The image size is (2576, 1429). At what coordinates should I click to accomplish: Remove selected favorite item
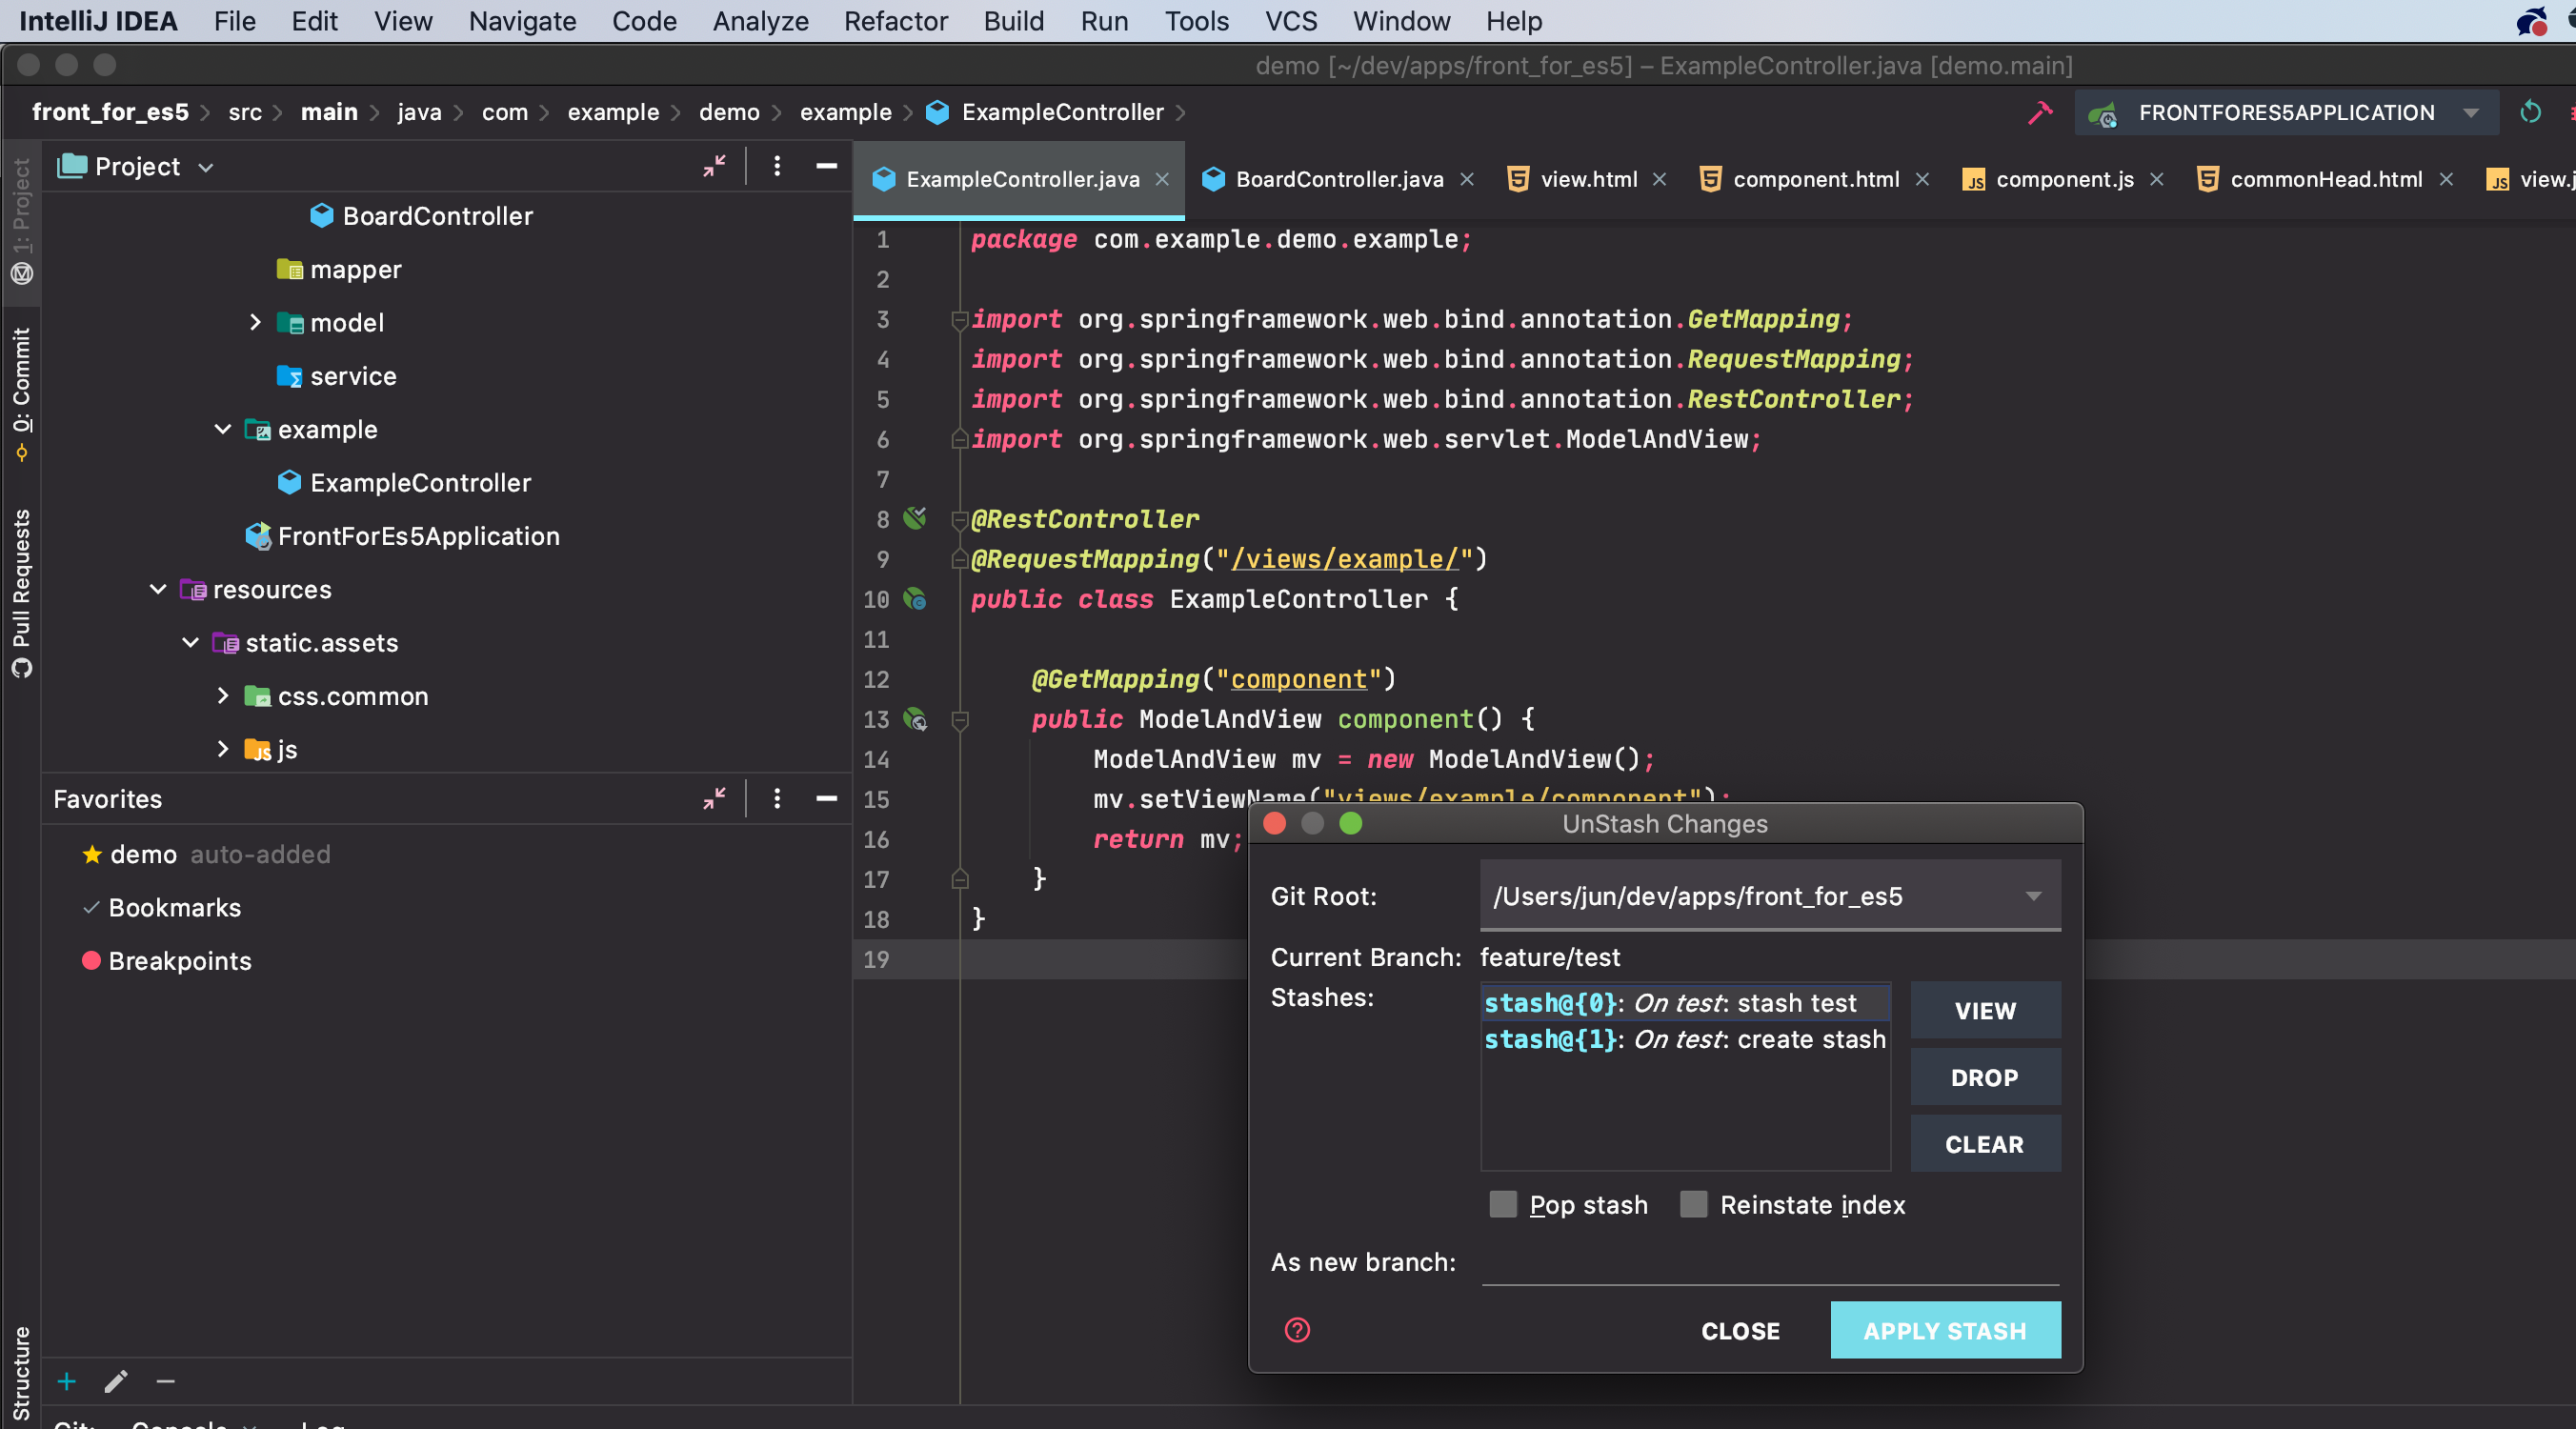tap(166, 1381)
